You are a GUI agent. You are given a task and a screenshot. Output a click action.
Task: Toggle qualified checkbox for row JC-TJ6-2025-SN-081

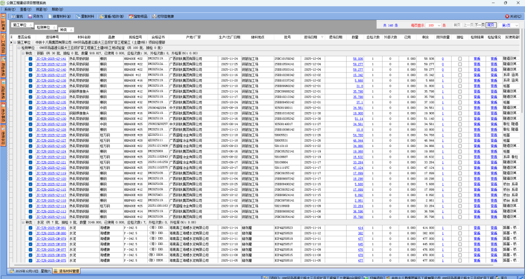click(30, 228)
